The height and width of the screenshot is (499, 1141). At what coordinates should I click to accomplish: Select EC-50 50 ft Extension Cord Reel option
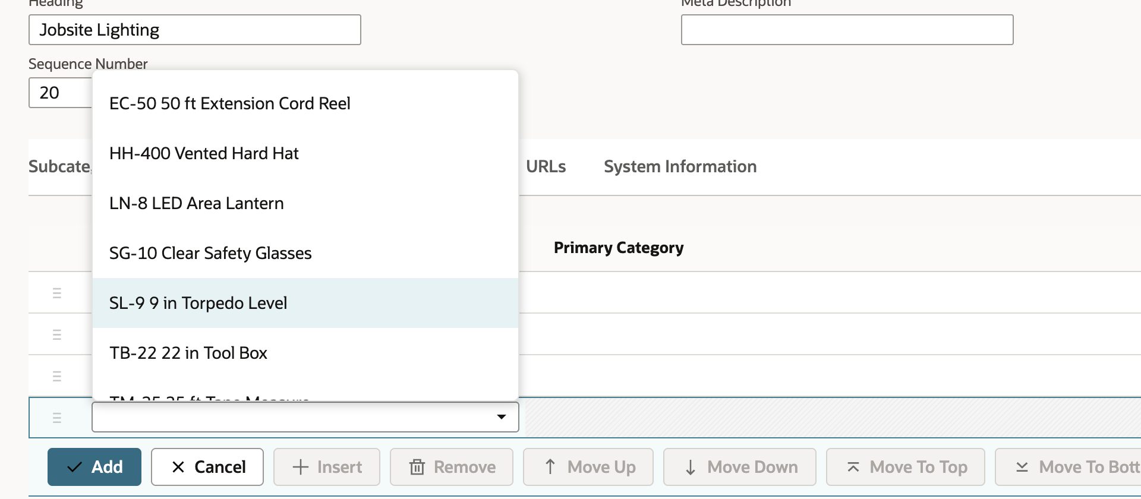coord(305,103)
